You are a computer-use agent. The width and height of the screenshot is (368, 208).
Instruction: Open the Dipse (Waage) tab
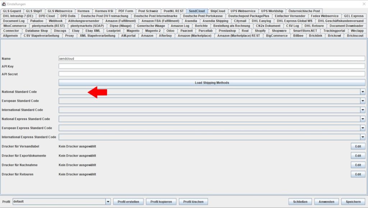[x=121, y=26]
